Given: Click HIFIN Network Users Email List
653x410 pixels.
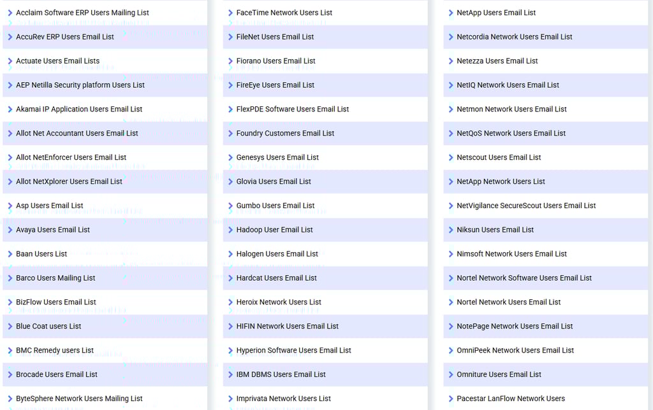Looking at the screenshot, I should [x=288, y=327].
